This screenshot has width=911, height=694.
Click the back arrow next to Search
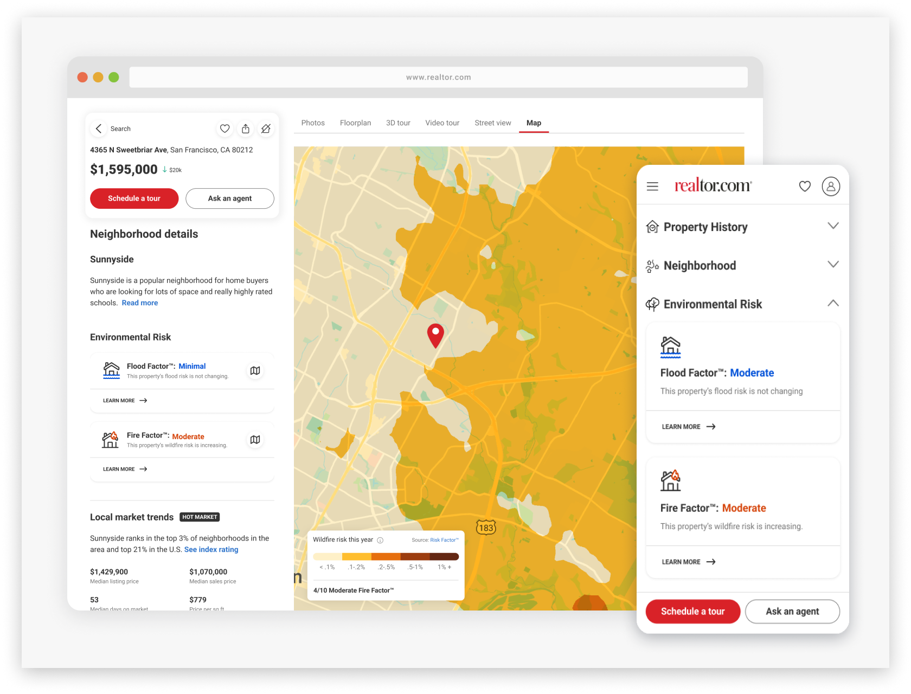(99, 128)
